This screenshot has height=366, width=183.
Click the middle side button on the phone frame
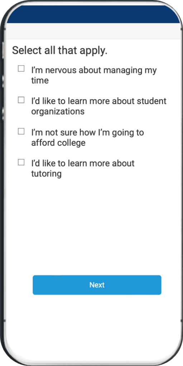tap(3, 81)
